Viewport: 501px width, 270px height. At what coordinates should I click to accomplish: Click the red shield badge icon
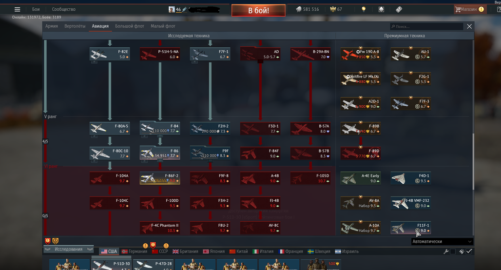click(x=48, y=241)
